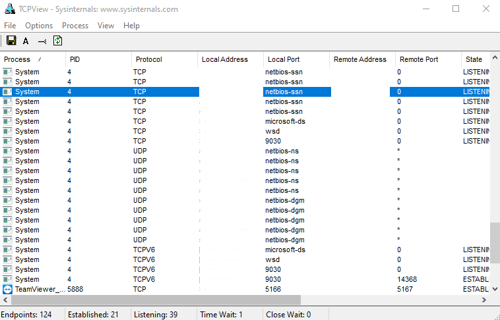This screenshot has width=500, height=320.
Task: Select wsd in the TCP protocol row
Action: click(272, 131)
